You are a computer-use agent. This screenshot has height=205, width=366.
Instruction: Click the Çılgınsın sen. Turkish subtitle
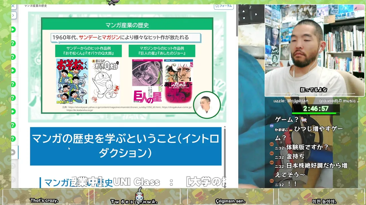tap(230, 201)
